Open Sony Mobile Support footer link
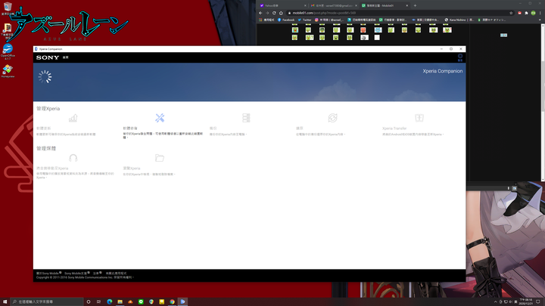Screen dimensions: 545x306 click(76, 274)
